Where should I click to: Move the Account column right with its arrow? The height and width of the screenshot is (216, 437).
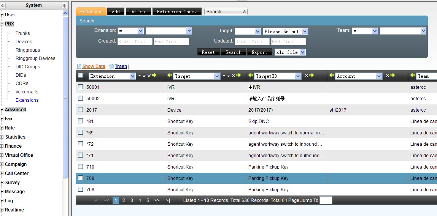(393, 76)
